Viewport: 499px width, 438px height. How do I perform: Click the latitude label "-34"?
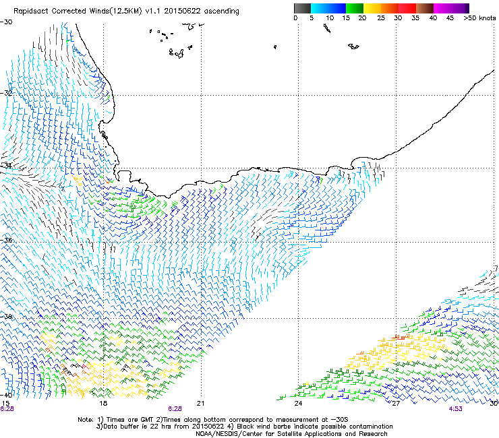coord(6,166)
